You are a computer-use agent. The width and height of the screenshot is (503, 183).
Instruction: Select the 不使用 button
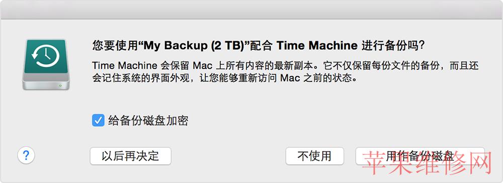tap(314, 156)
